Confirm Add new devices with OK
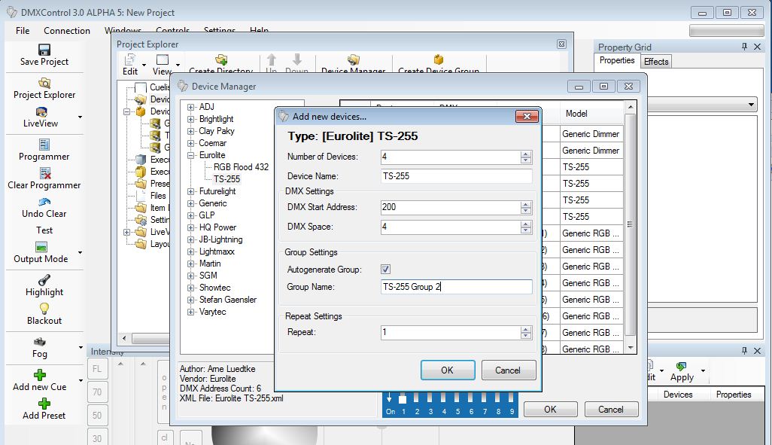772x445 pixels. [447, 370]
